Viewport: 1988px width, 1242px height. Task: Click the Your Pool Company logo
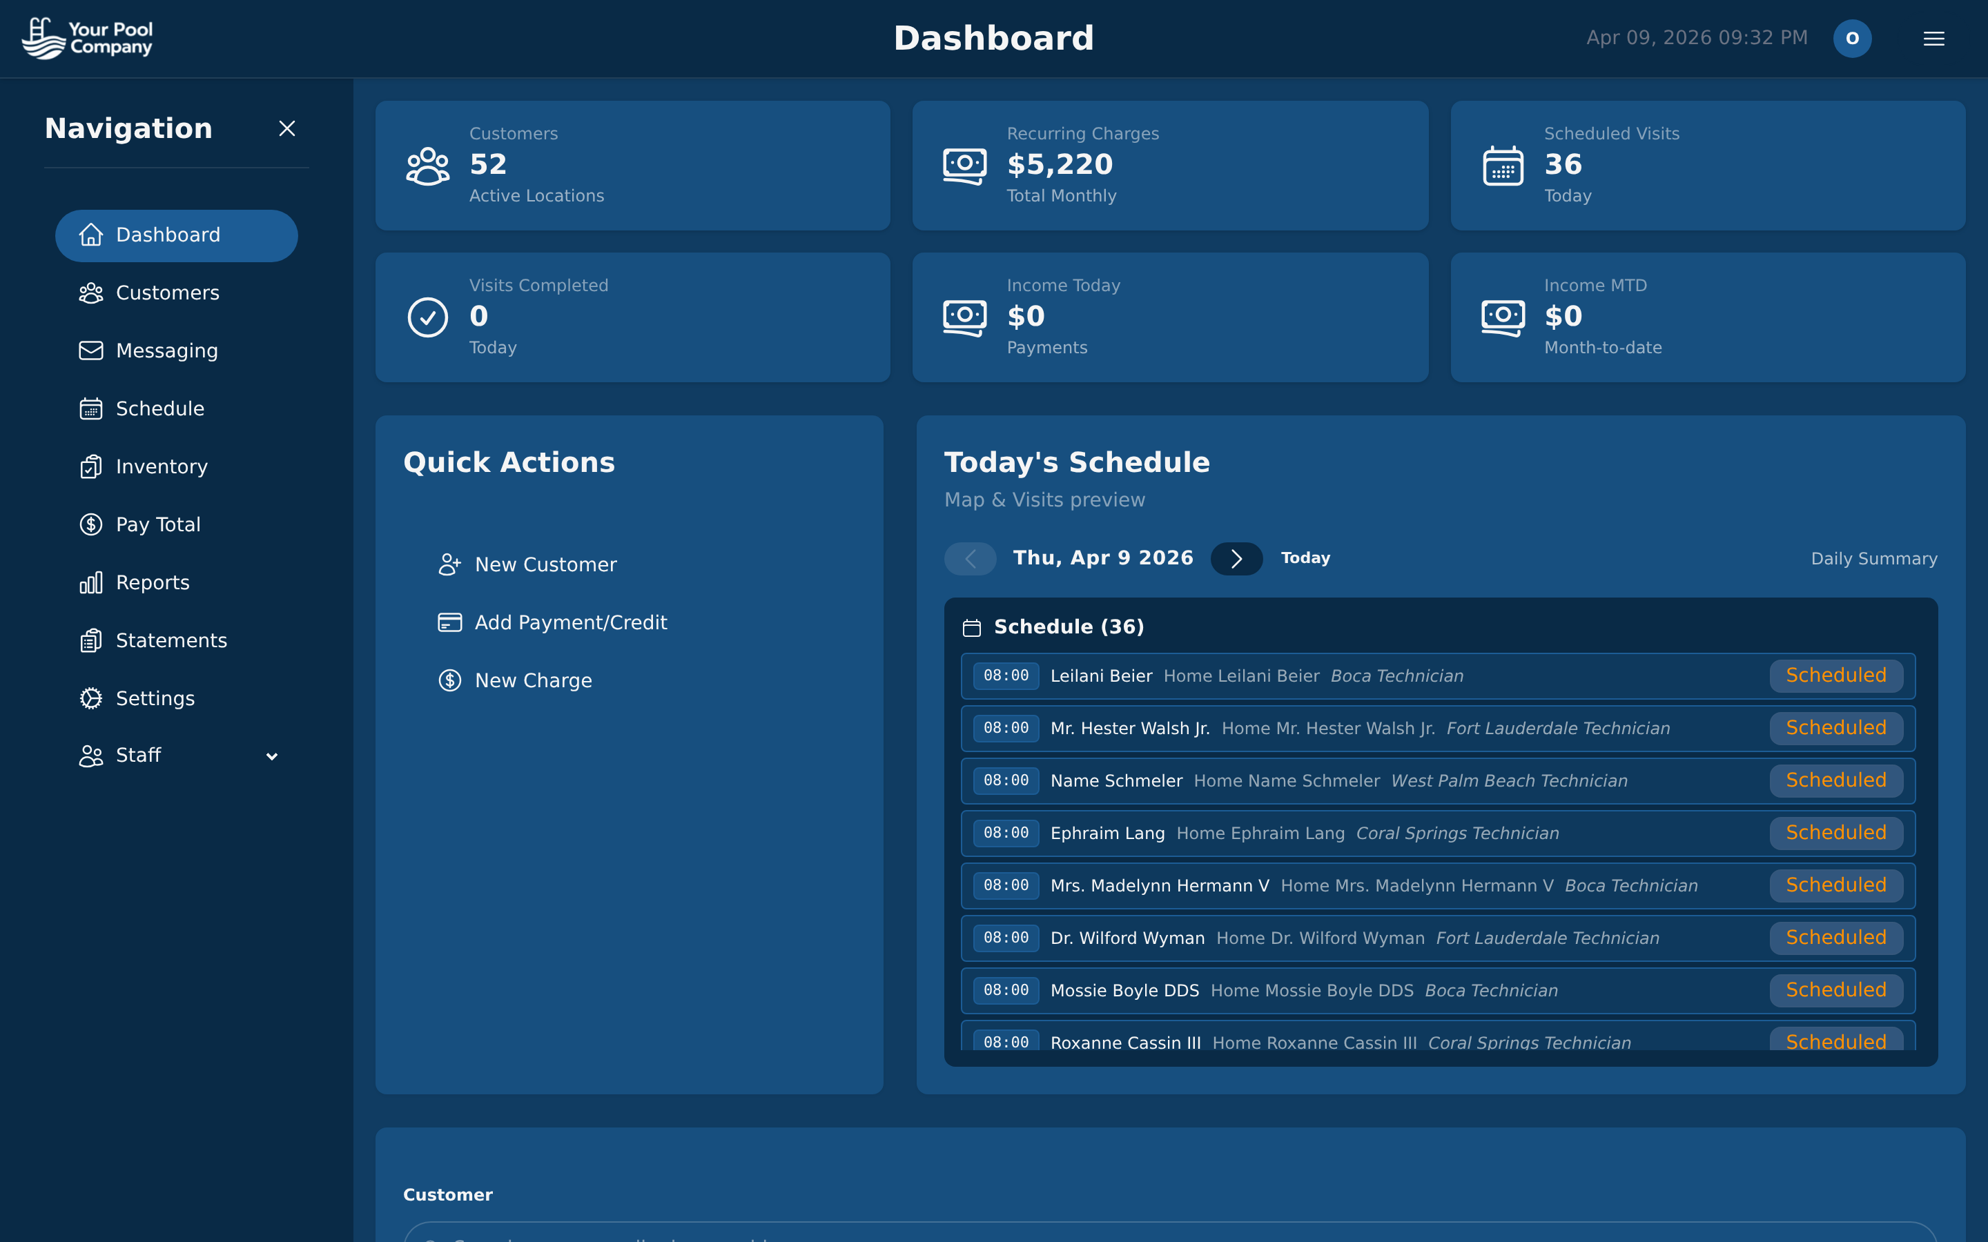tap(87, 38)
